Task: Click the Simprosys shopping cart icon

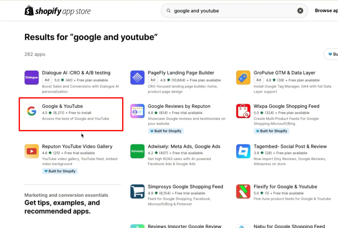Action: (x=137, y=191)
